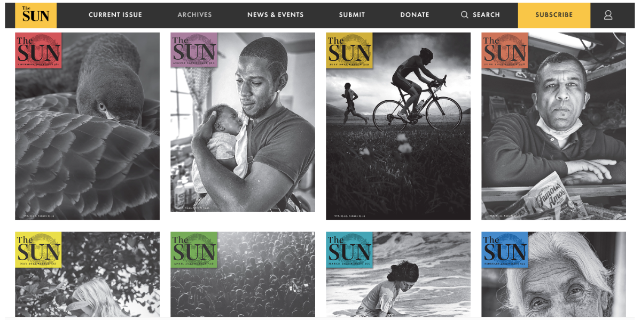641x320 pixels.
Task: Click the teal Sun badge on March cover
Action: click(349, 250)
